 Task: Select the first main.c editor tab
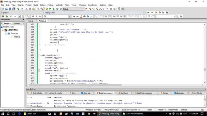pyautogui.click(x=30, y=21)
